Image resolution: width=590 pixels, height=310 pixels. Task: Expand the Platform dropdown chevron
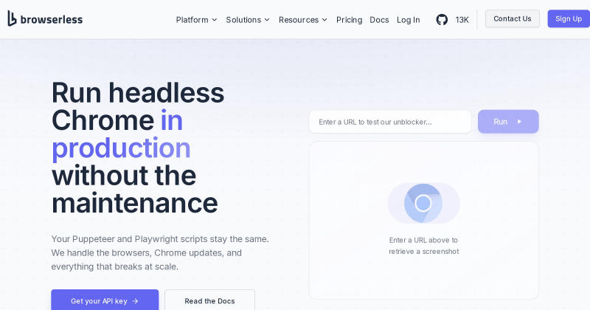(215, 20)
